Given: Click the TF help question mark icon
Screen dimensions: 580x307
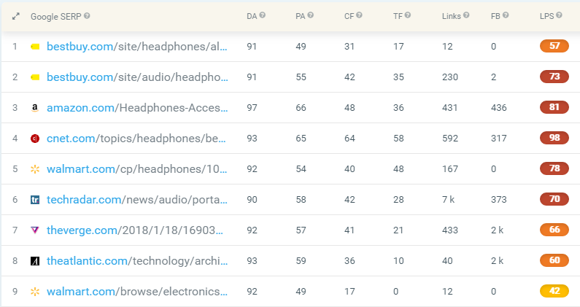Looking at the screenshot, I should 408,15.
